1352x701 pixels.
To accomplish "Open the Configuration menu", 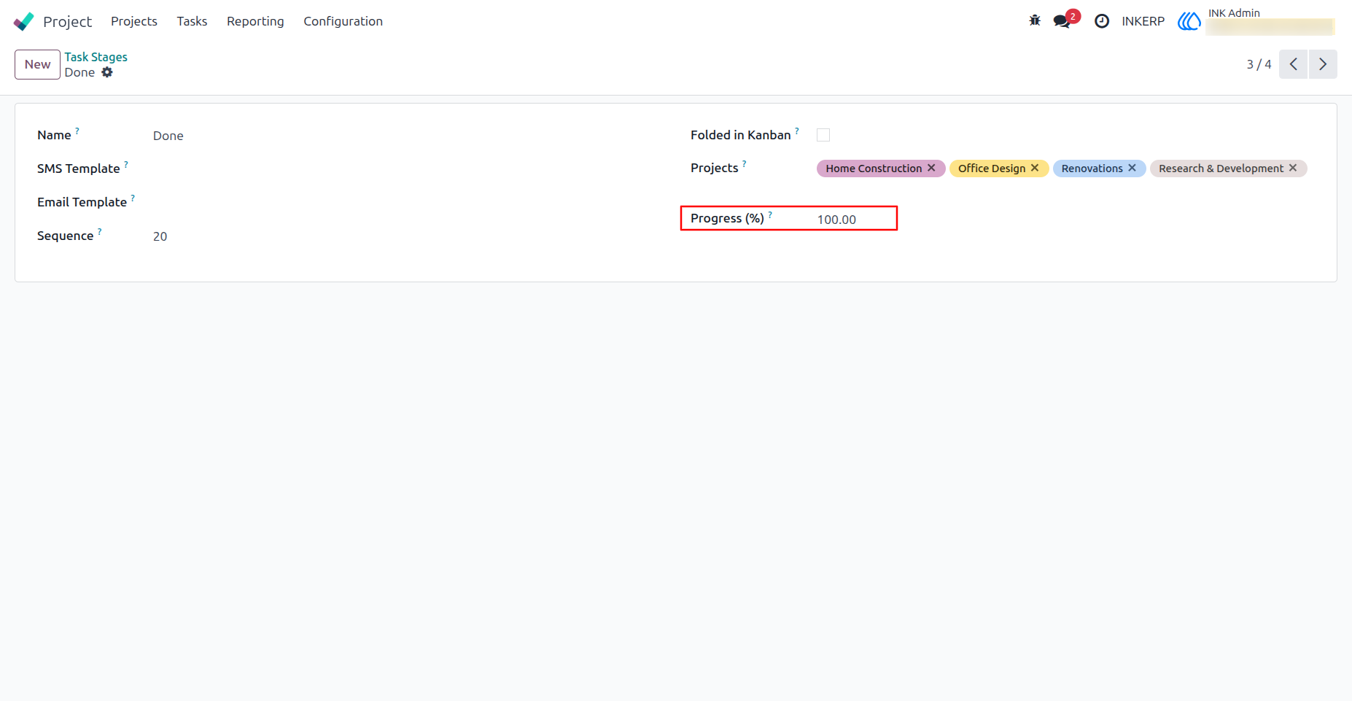I will pyautogui.click(x=343, y=21).
